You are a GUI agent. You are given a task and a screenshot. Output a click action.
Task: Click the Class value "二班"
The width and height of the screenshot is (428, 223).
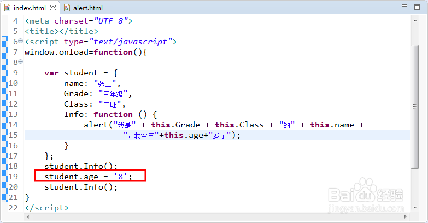[110, 104]
